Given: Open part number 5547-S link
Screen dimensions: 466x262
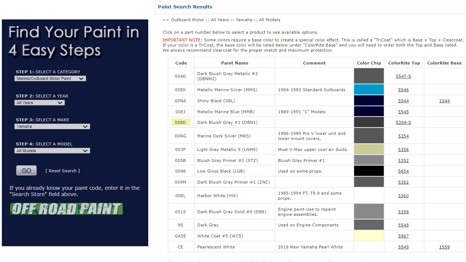Looking at the screenshot, I should pyautogui.click(x=403, y=76).
